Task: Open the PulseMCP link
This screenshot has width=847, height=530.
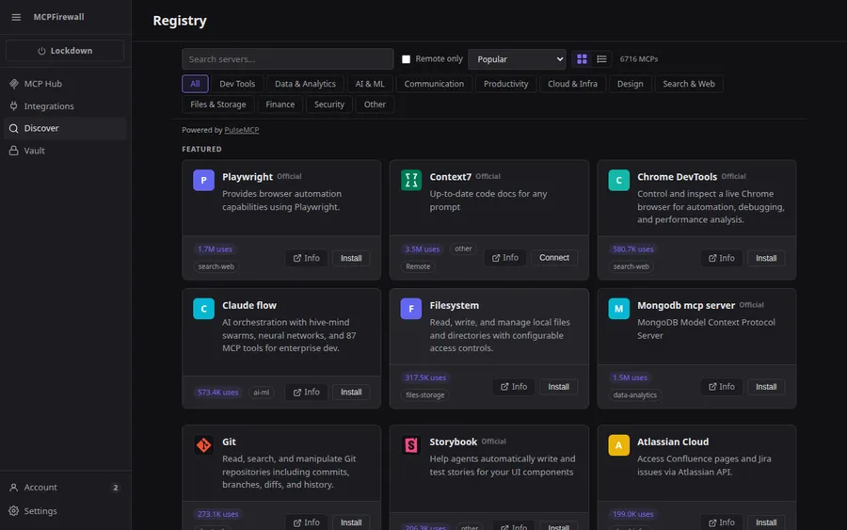Action: pyautogui.click(x=242, y=130)
